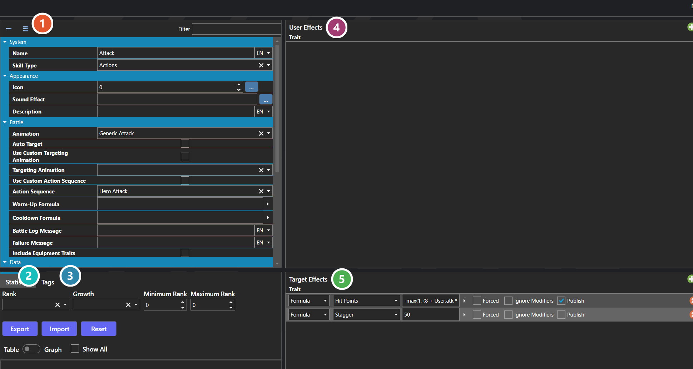Image resolution: width=693 pixels, height=369 pixels.
Task: Open the Rank dropdown arrow
Action: click(x=65, y=305)
